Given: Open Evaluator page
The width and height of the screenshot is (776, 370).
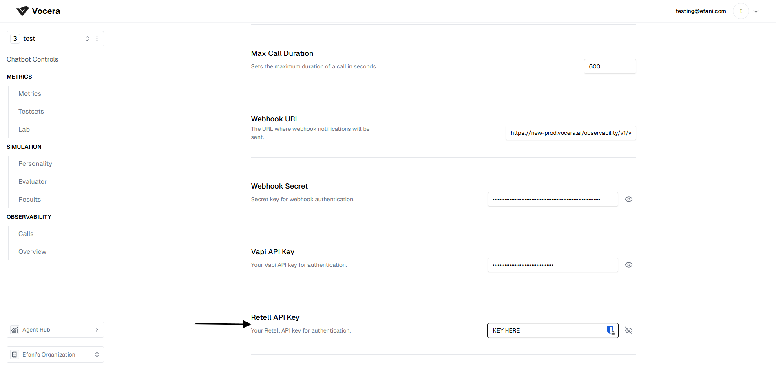Looking at the screenshot, I should [x=33, y=182].
